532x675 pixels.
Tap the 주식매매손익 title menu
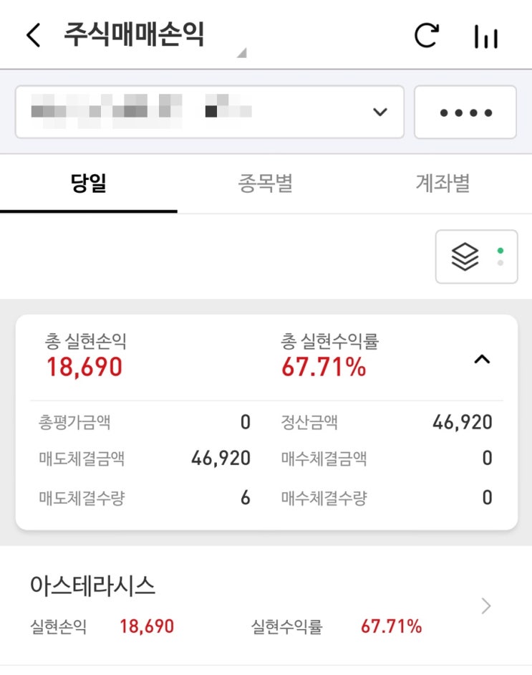point(134,34)
